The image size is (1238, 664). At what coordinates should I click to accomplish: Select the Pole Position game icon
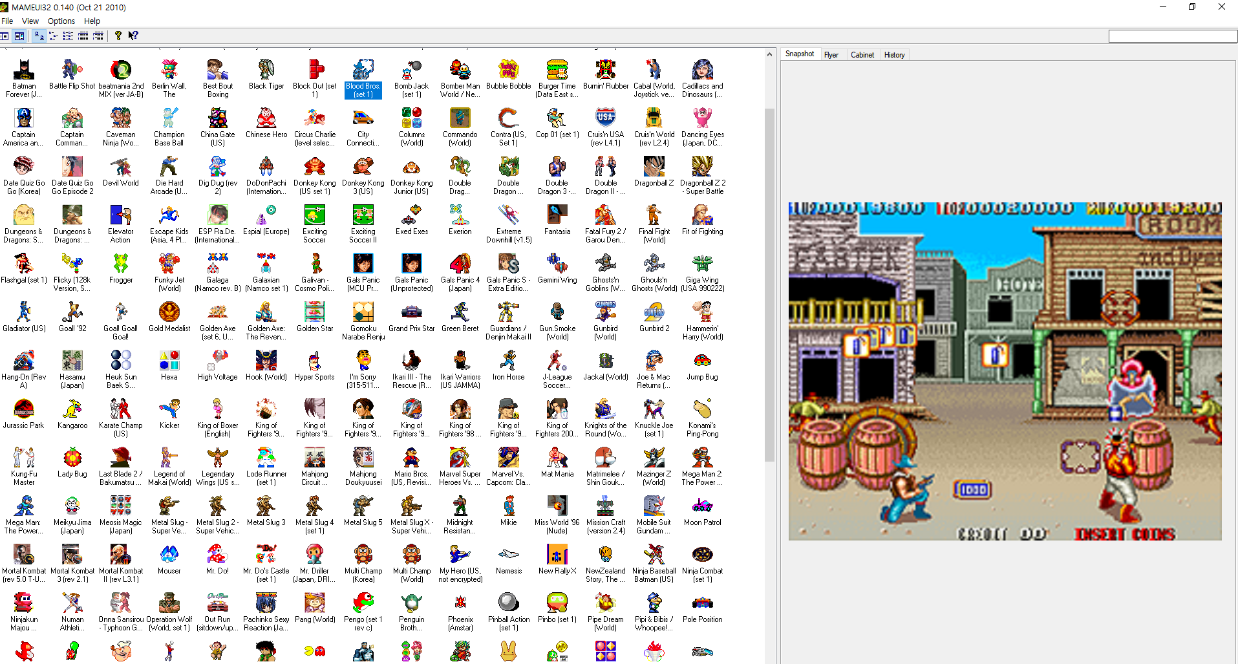click(703, 603)
